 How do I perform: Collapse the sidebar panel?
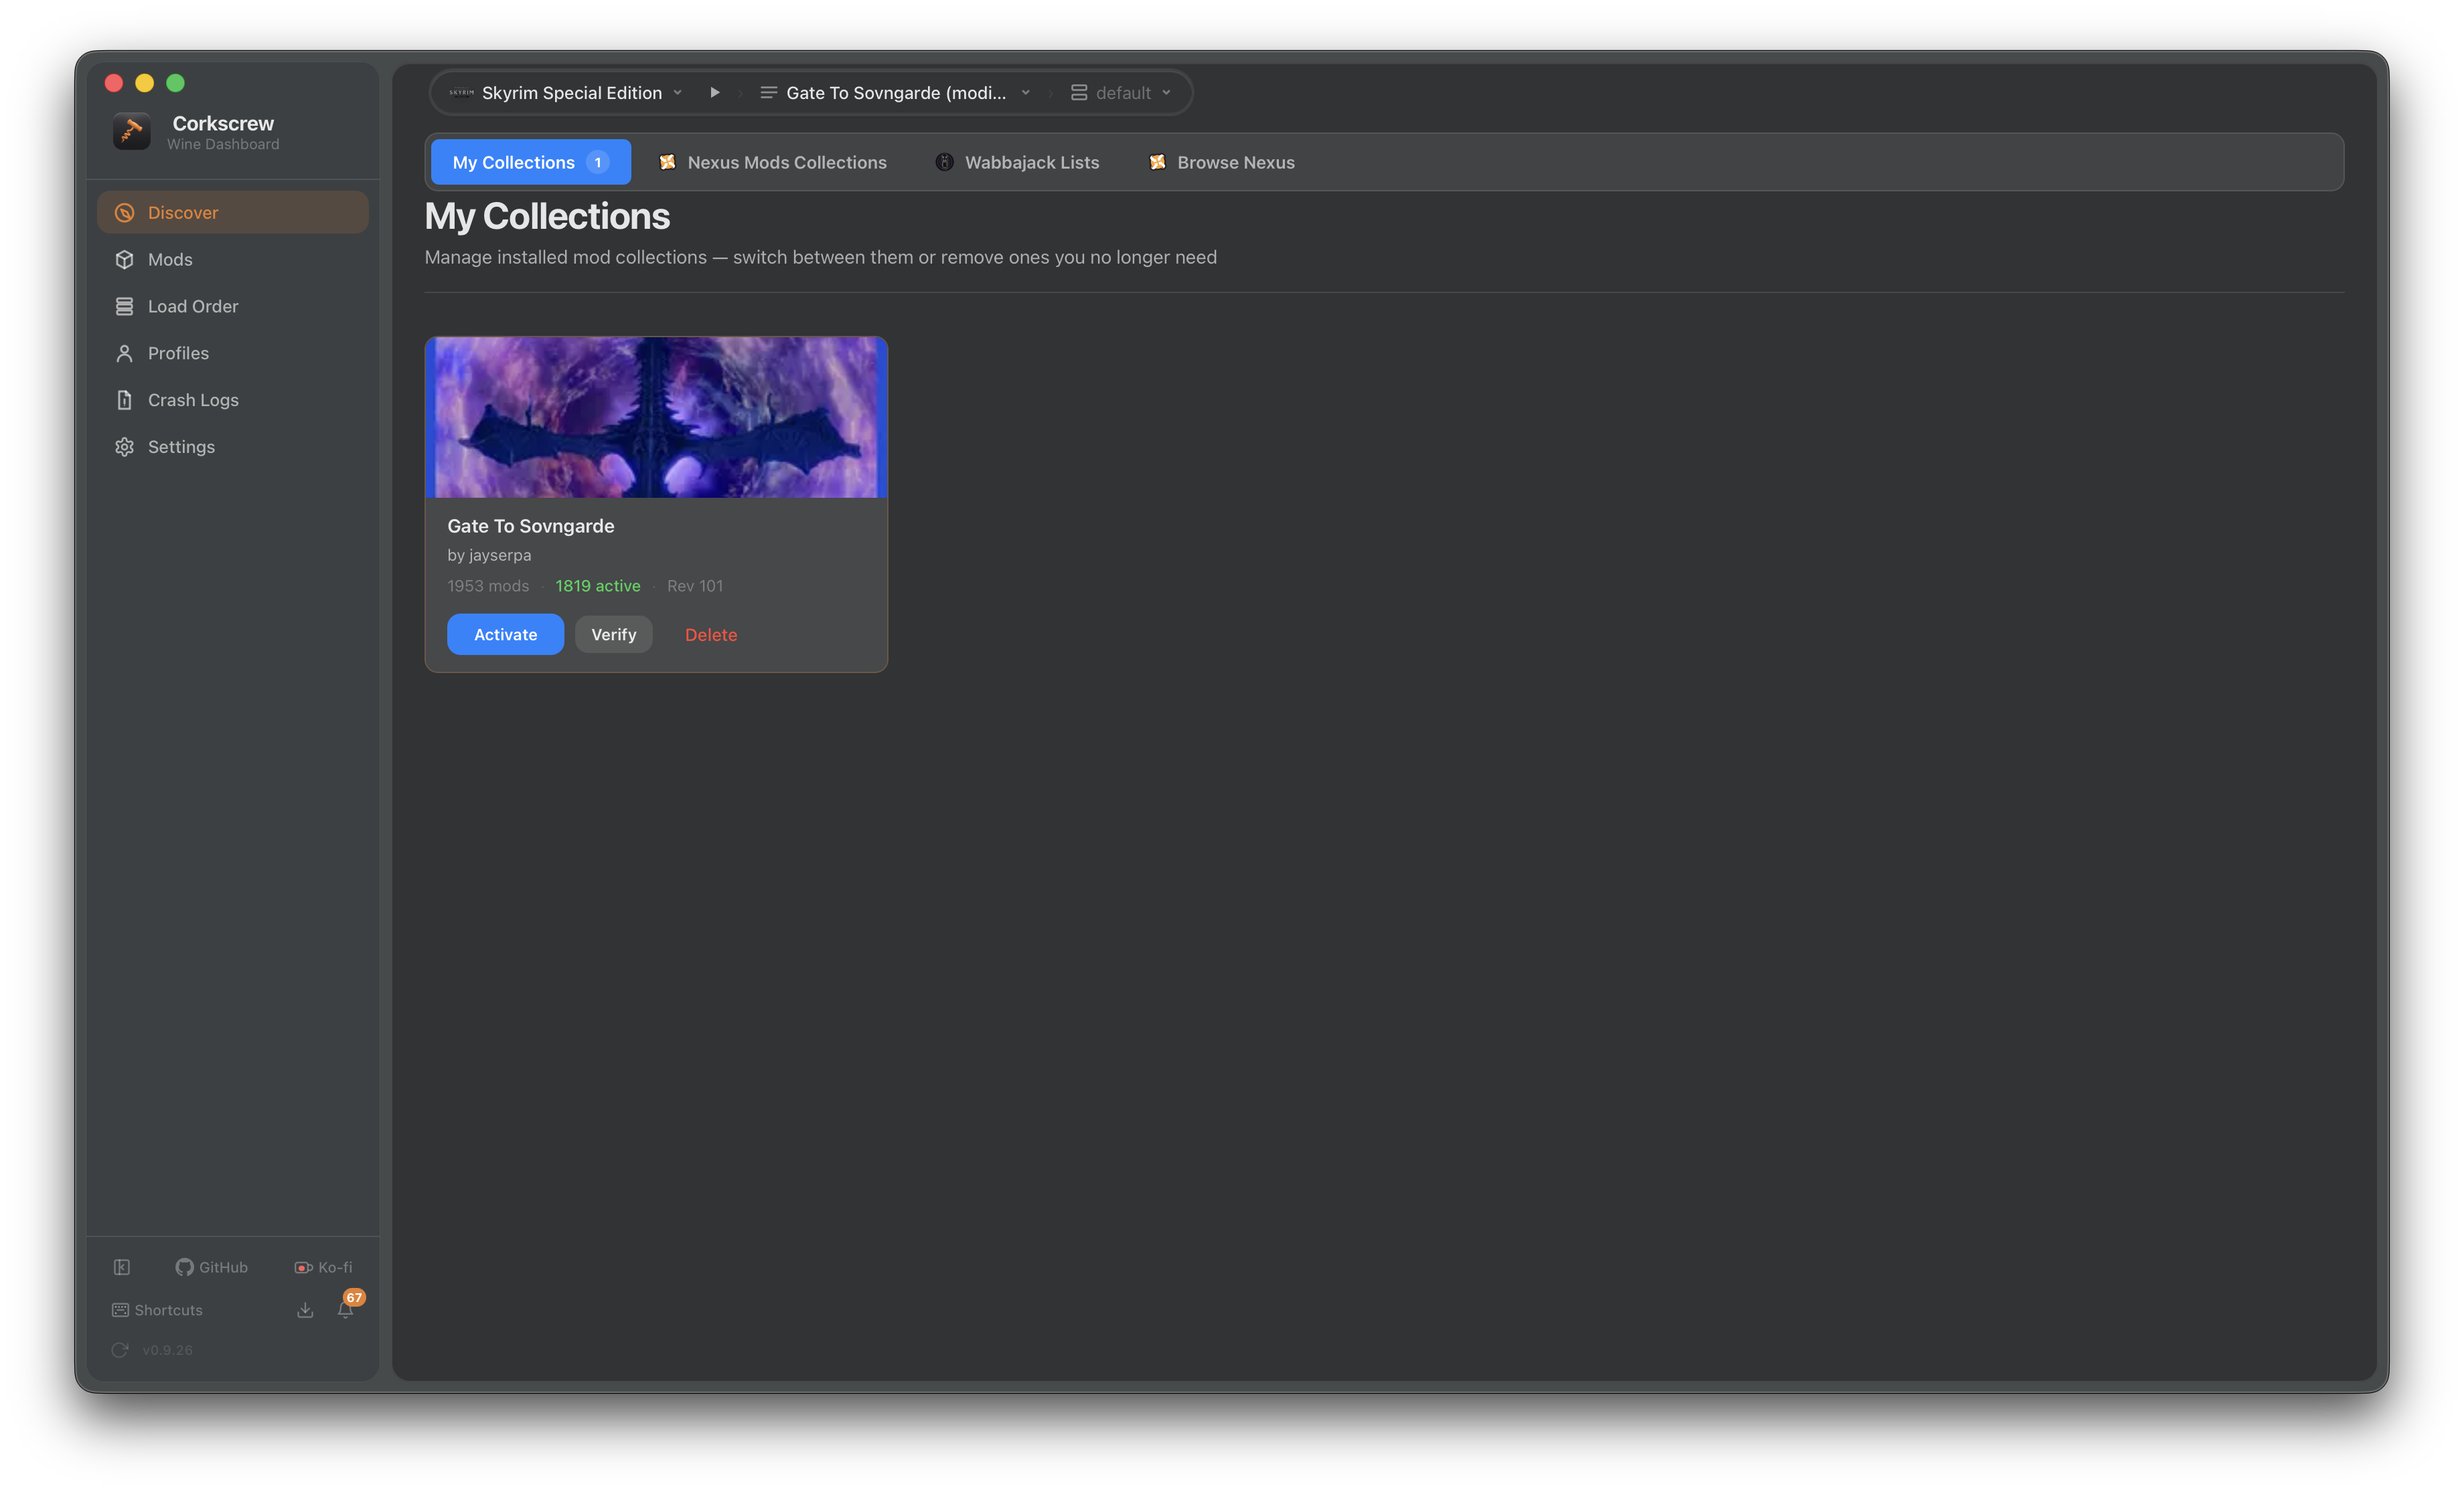point(122,1267)
